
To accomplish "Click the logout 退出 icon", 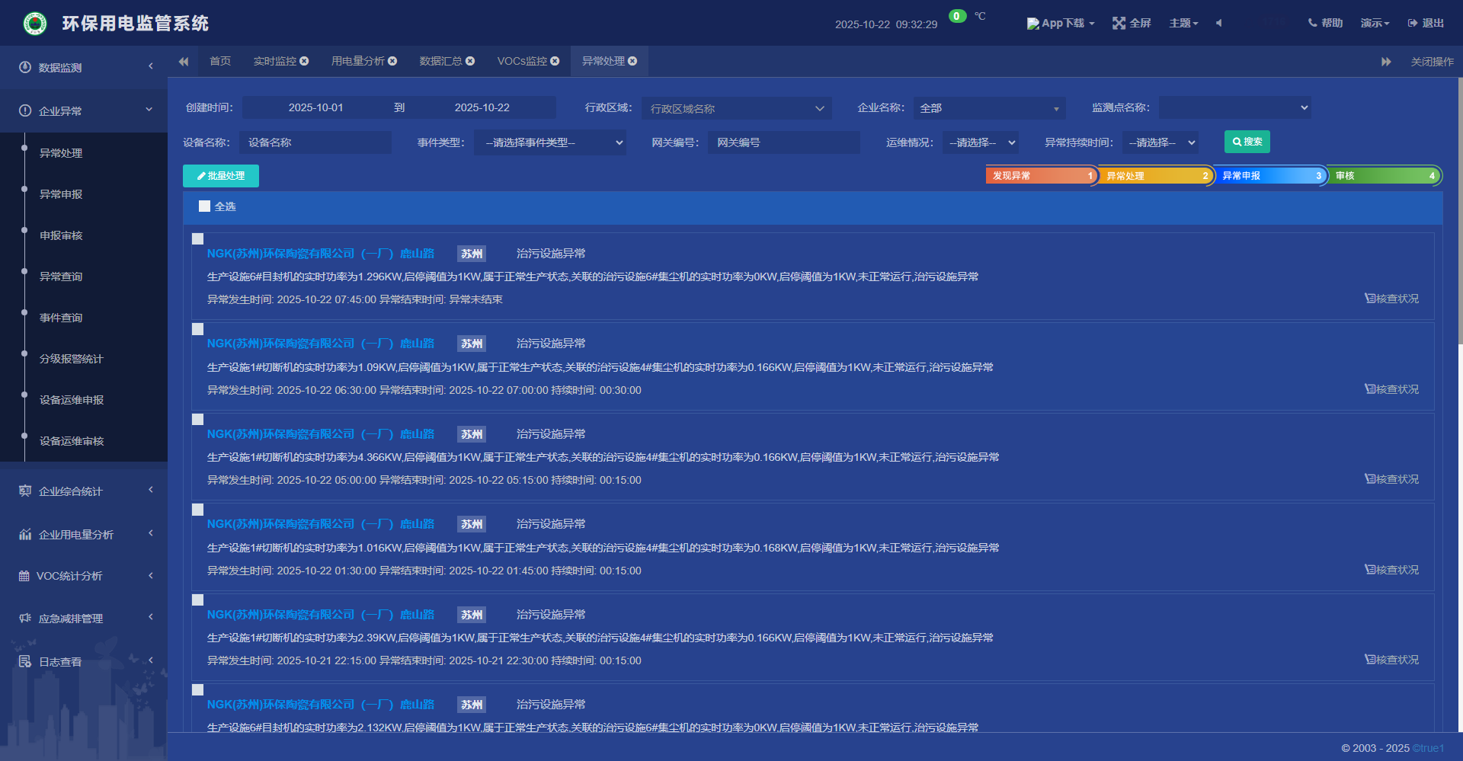I will click(x=1412, y=24).
